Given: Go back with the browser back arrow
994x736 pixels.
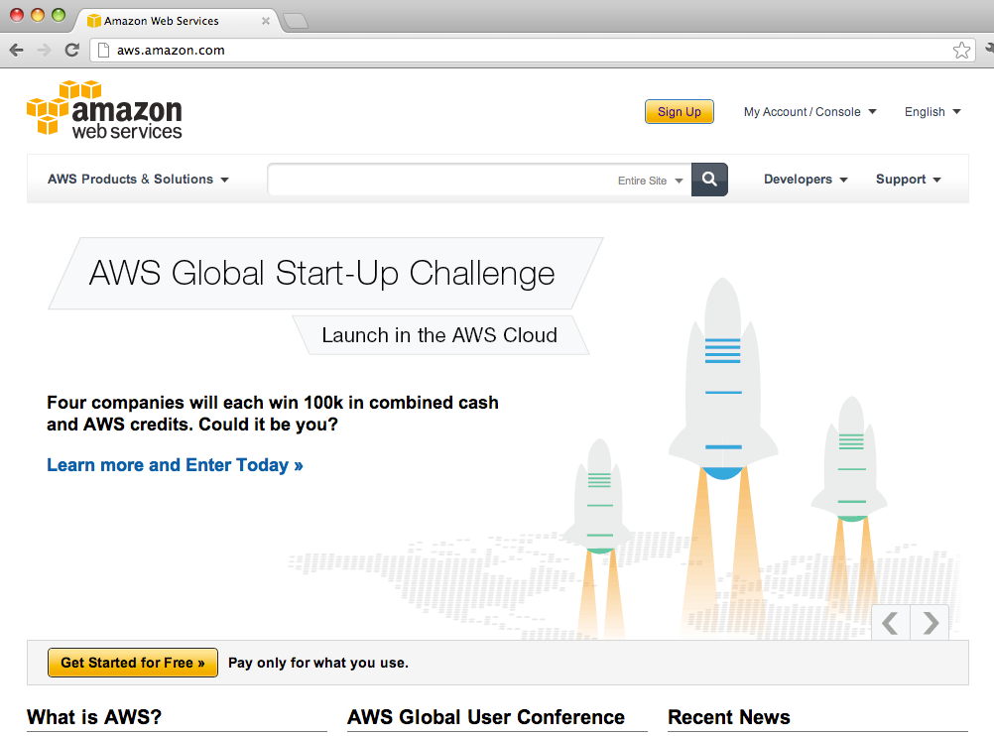Looking at the screenshot, I should pyautogui.click(x=17, y=50).
